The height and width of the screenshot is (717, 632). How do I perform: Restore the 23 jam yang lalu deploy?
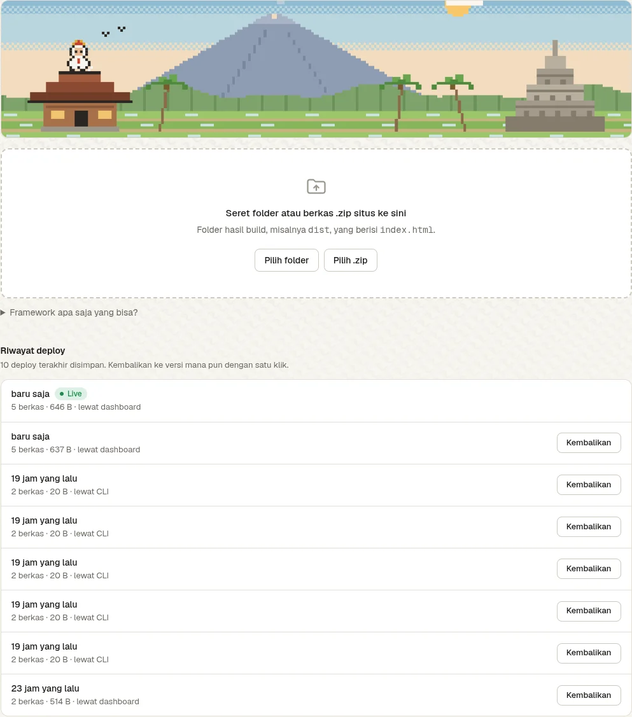[x=589, y=695]
